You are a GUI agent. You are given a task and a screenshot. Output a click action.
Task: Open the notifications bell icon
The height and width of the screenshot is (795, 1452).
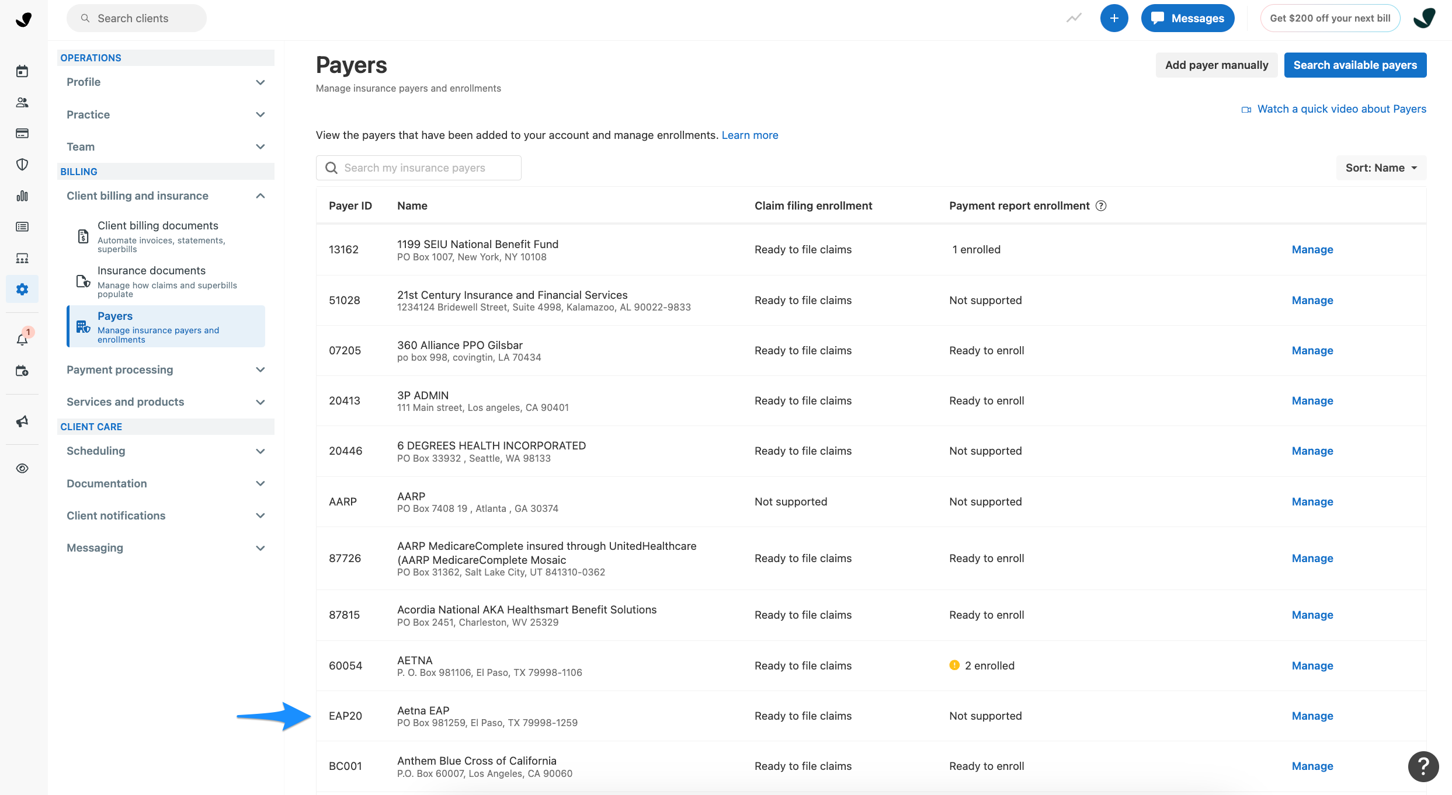click(22, 340)
